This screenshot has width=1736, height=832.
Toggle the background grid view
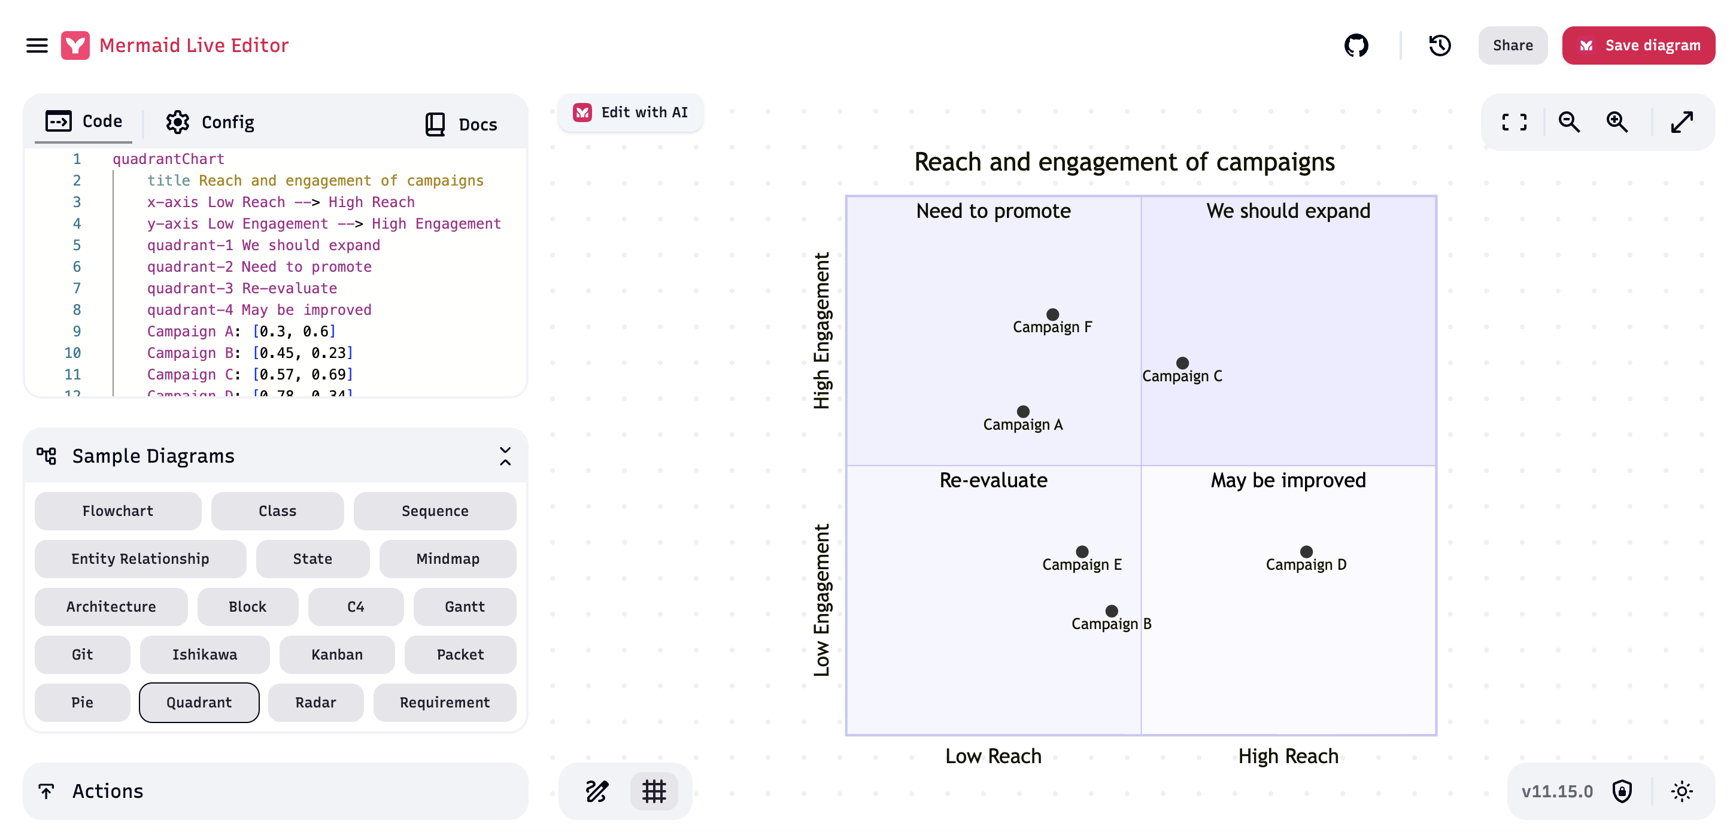[654, 791]
